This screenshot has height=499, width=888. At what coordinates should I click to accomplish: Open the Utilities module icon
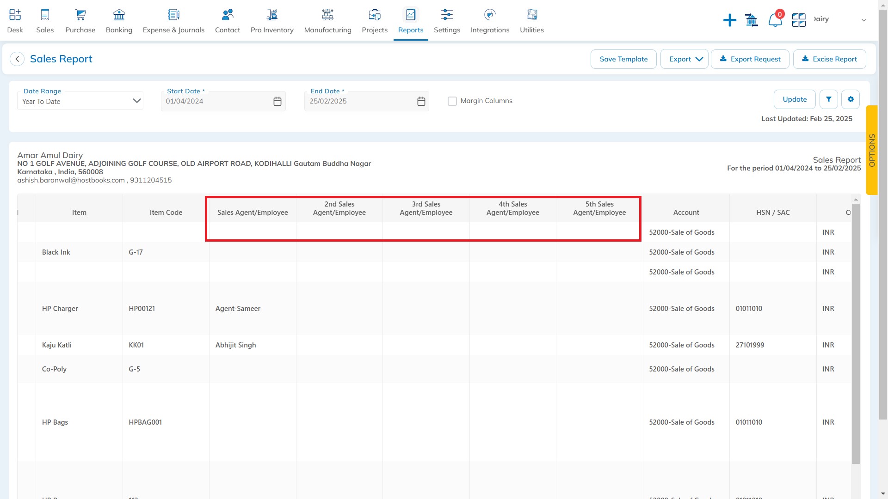click(x=532, y=15)
